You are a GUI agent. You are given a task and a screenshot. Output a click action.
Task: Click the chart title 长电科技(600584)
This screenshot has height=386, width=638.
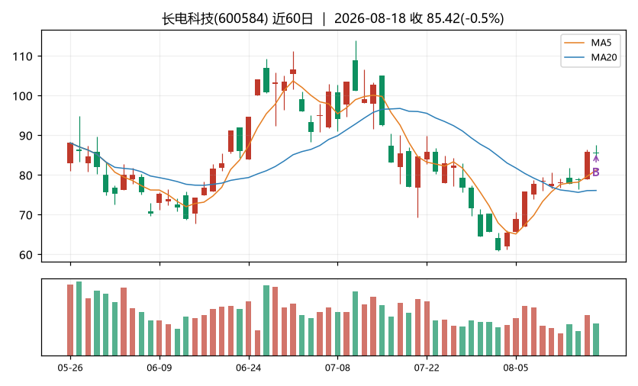coord(215,19)
